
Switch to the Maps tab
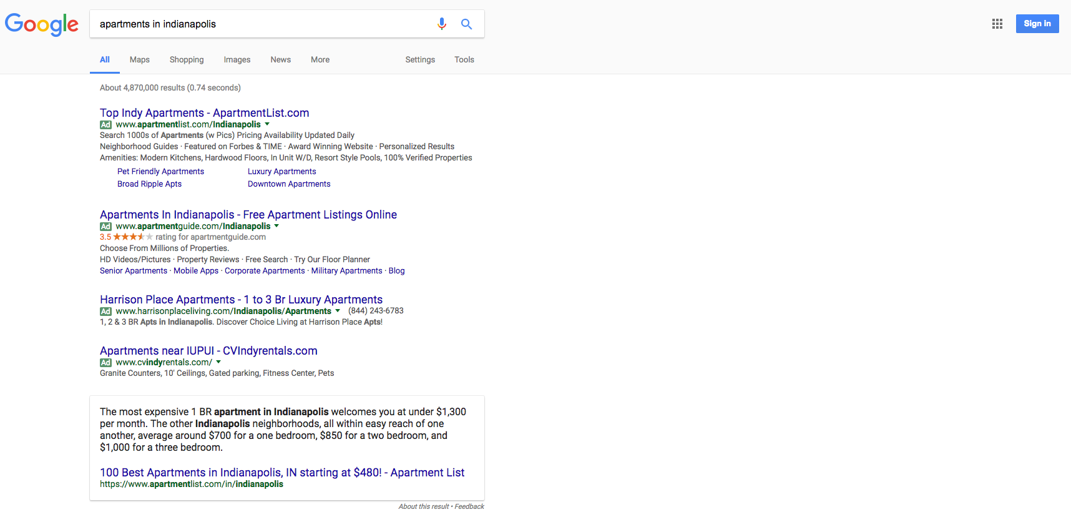point(140,60)
